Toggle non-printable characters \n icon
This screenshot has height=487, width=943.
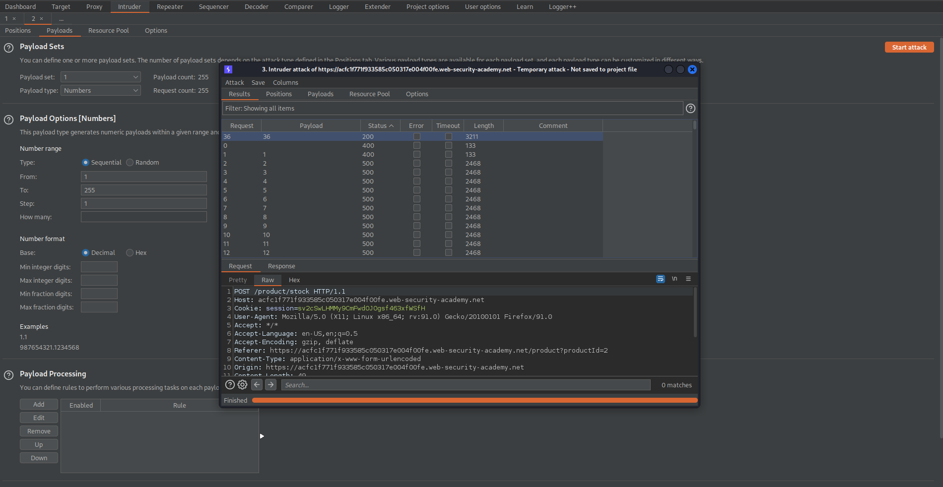click(674, 279)
